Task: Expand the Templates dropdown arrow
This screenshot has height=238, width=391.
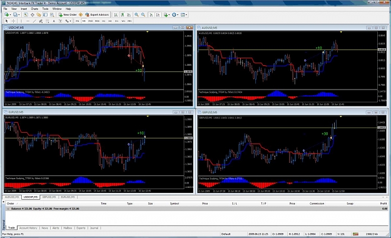Action: [x=186, y=15]
